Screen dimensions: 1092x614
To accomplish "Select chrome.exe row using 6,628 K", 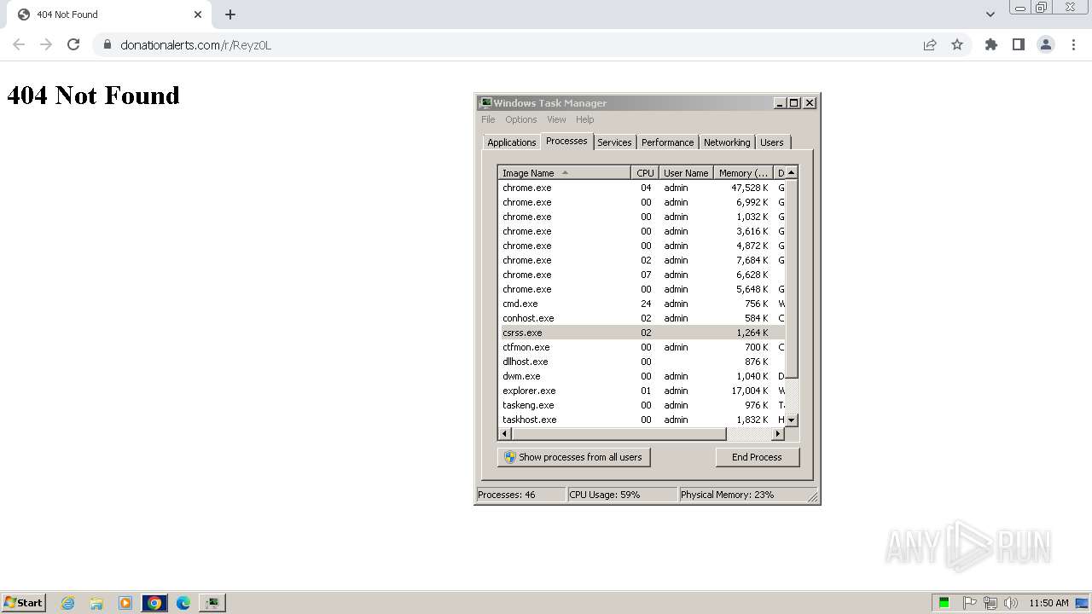I will coord(642,275).
